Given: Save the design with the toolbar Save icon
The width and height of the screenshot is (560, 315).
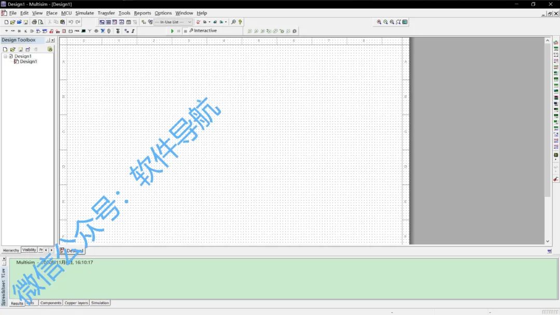Looking at the screenshot, I should [26, 22].
